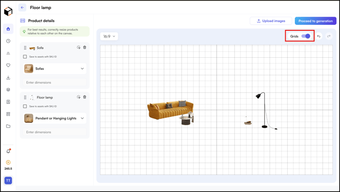Screen dimensions: 340x192
Task: Click the Sofa thumbnail in product list
Action: [32, 48]
